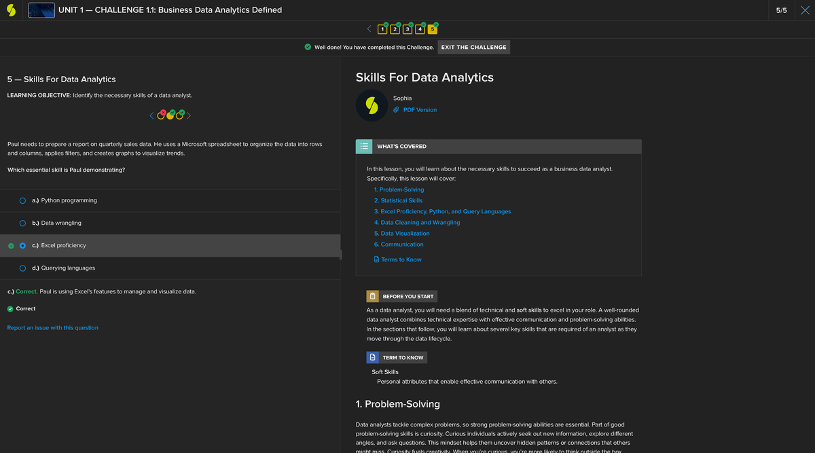Open the first attempt circle marked with red X
The image size is (815, 453).
click(161, 115)
